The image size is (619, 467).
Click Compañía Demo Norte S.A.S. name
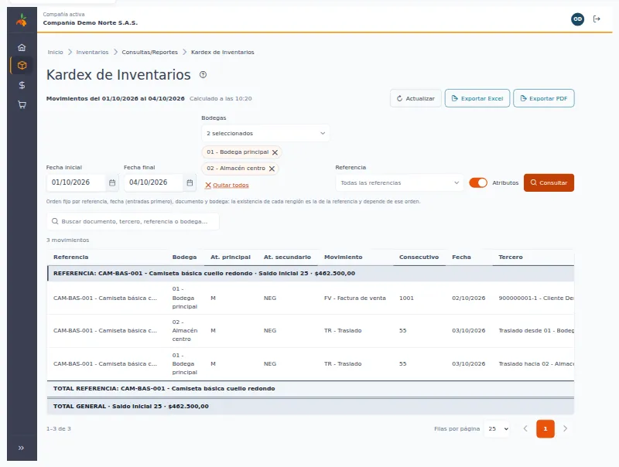(x=91, y=23)
